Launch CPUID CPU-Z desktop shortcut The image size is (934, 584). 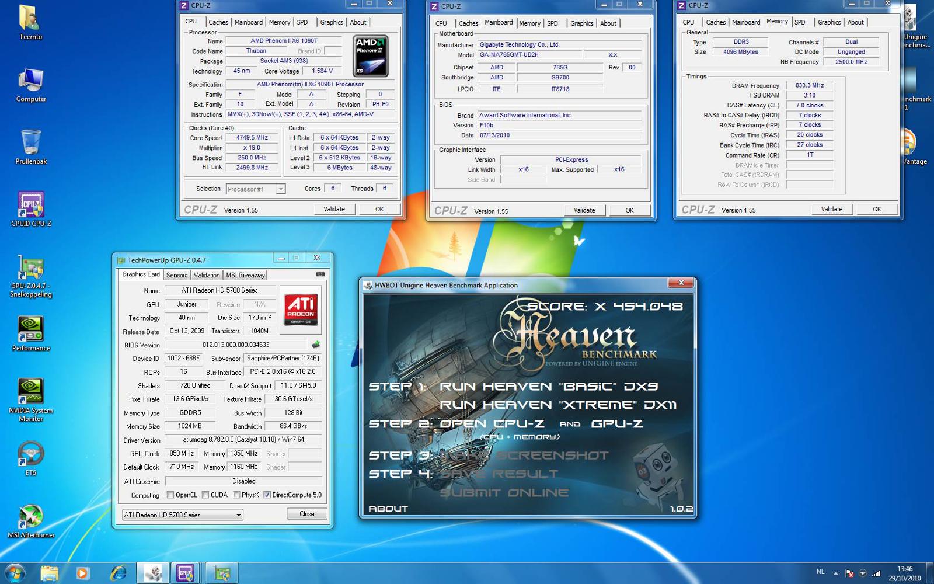click(30, 209)
